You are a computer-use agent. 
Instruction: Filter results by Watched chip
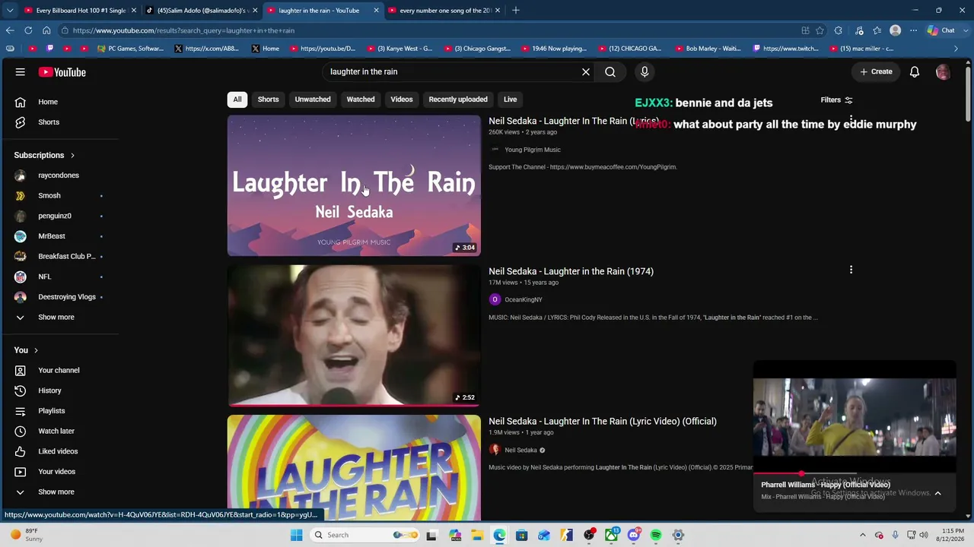pyautogui.click(x=361, y=100)
